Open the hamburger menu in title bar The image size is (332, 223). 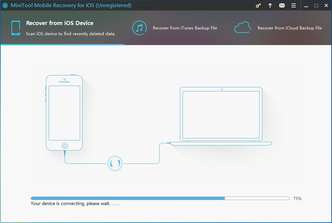pos(293,5)
